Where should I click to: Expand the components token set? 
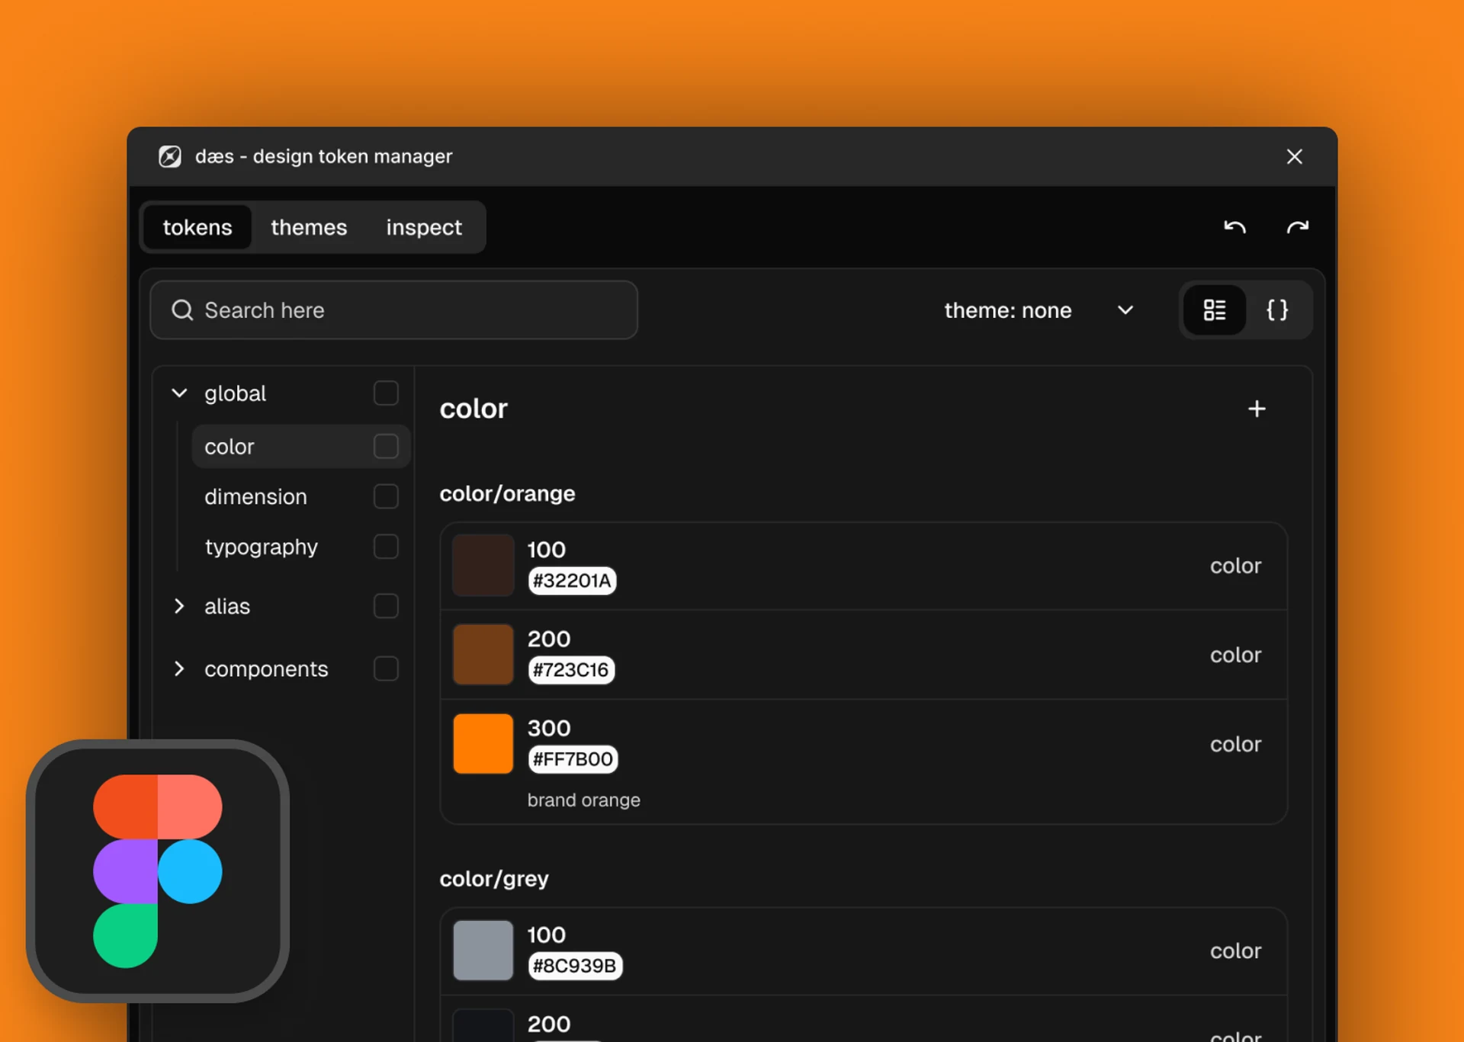coord(179,668)
